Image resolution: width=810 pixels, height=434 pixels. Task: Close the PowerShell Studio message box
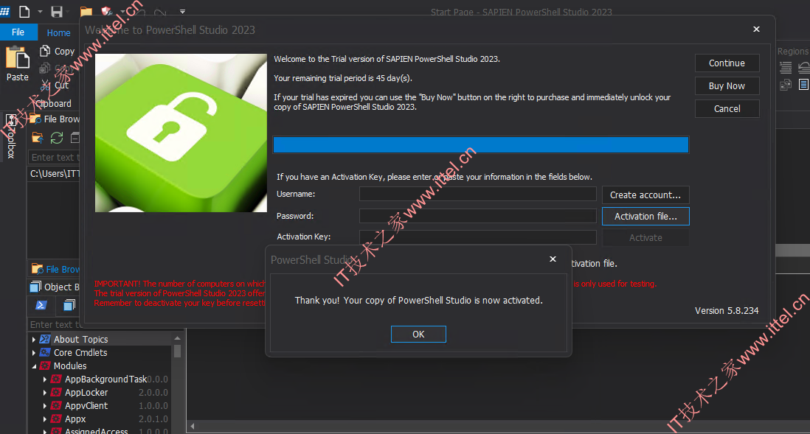(553, 259)
